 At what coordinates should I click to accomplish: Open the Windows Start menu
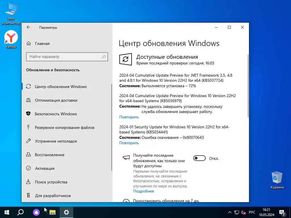pos(7,212)
